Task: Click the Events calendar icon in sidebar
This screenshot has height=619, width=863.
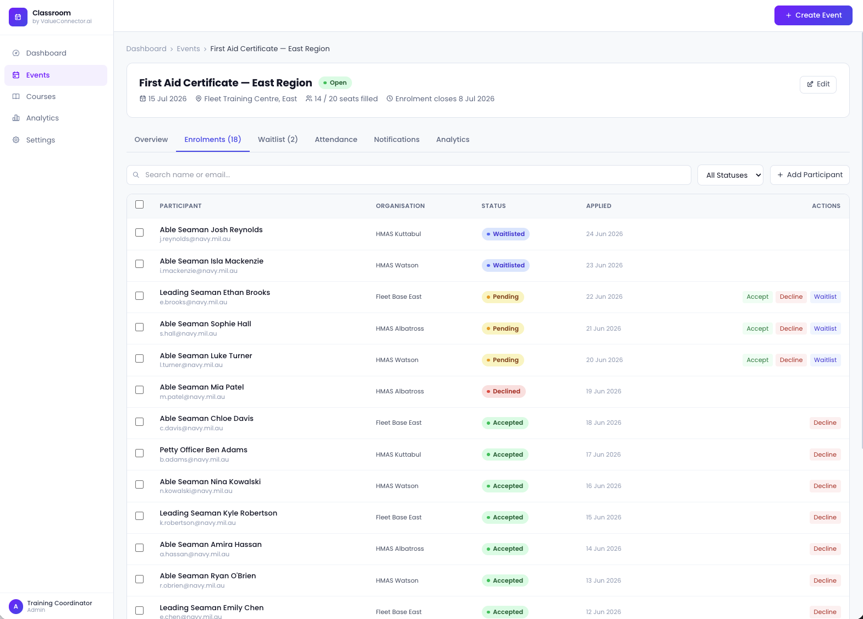Action: 16,75
